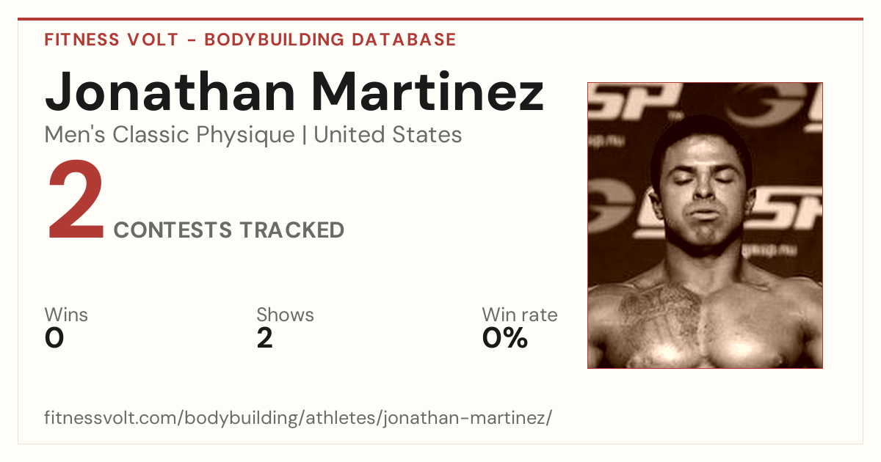This screenshot has width=881, height=462.
Task: Select the large red number 2
Action: 76,200
